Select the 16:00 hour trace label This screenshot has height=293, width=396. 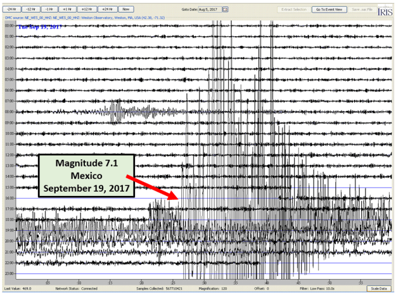pos(8,198)
